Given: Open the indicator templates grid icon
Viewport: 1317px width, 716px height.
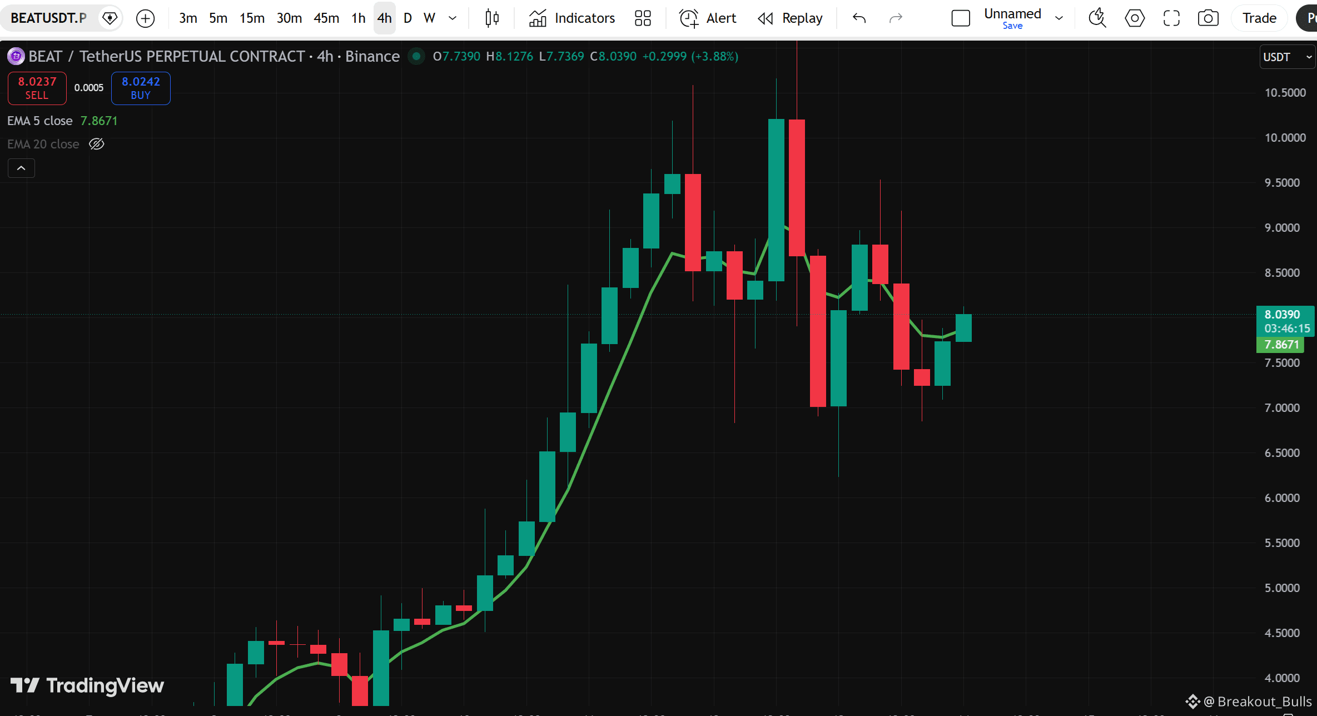Looking at the screenshot, I should [x=643, y=18].
